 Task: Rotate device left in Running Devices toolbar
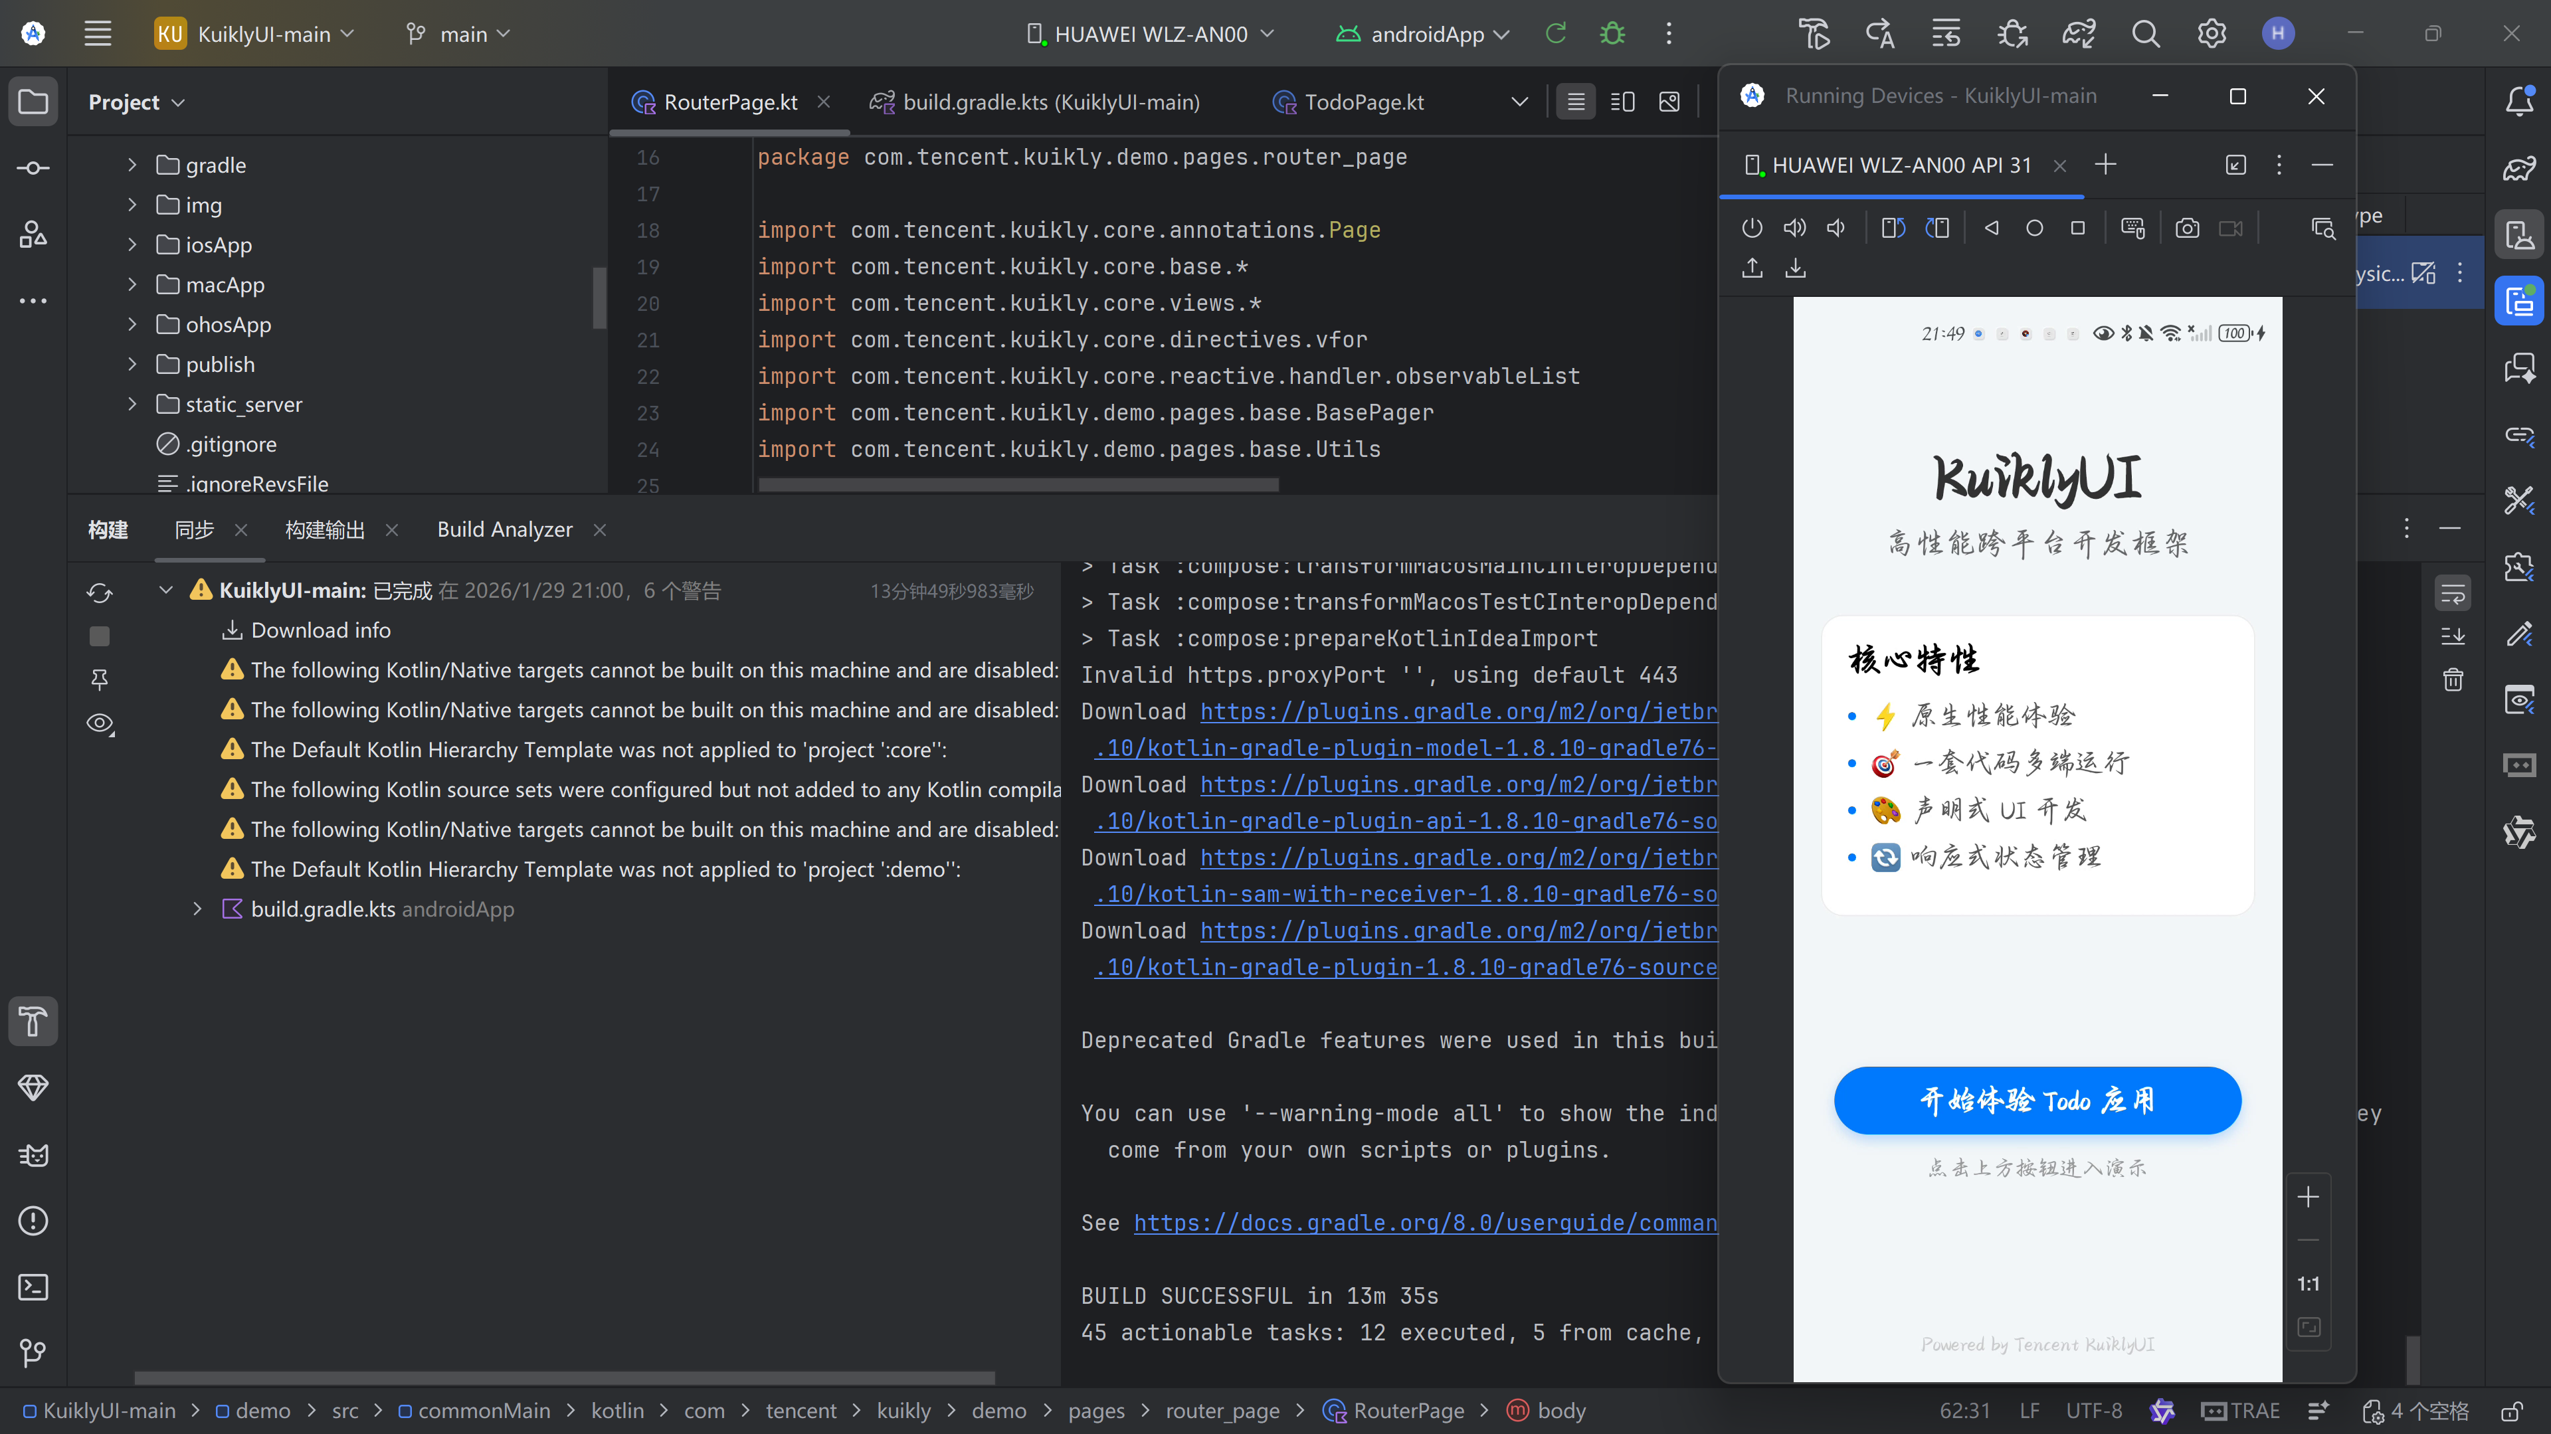[x=1893, y=228]
